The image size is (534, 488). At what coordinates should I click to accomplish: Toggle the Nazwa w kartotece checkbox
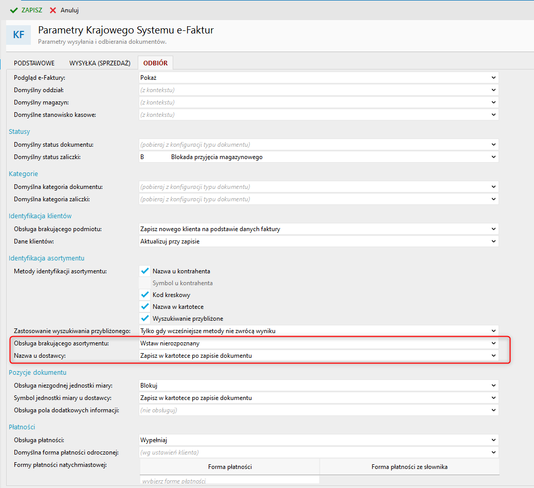pyautogui.click(x=145, y=307)
